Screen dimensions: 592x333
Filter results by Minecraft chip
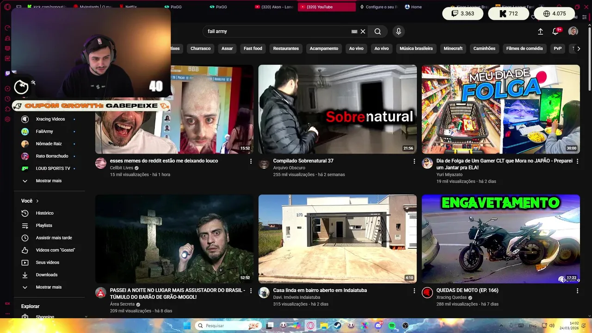(453, 49)
